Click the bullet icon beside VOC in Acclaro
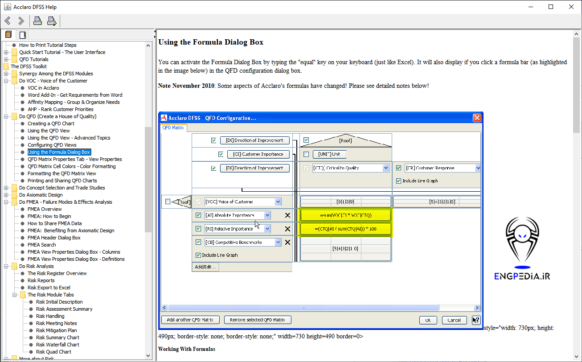Viewport: 582px width, 362px height. (x=23, y=88)
